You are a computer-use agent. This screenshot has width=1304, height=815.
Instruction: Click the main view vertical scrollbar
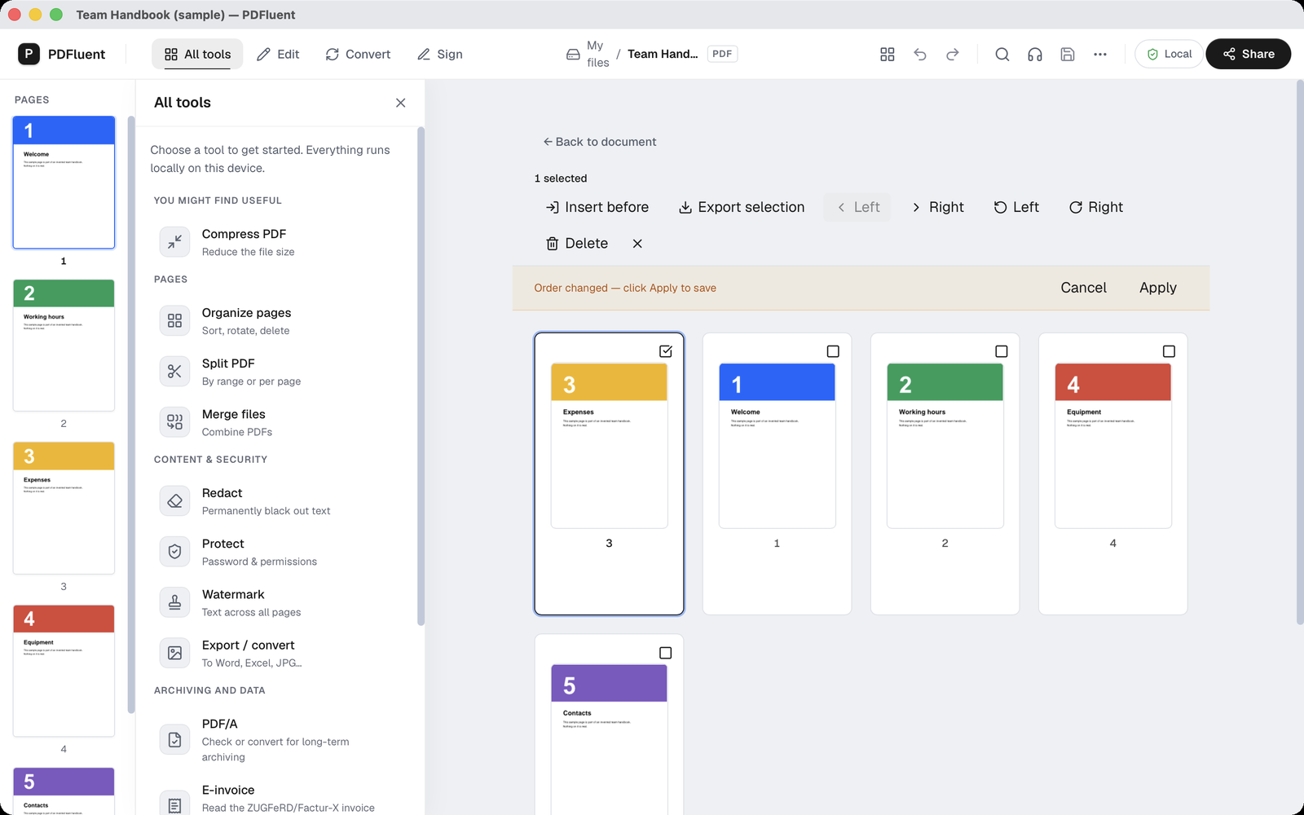[1299, 352]
